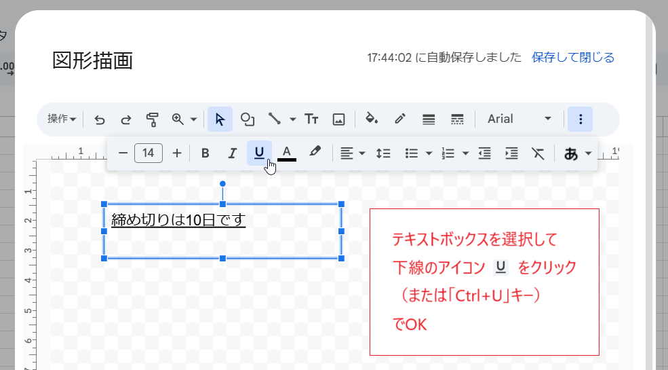Apply a bulleted list
This screenshot has height=370, width=668.
pos(412,153)
